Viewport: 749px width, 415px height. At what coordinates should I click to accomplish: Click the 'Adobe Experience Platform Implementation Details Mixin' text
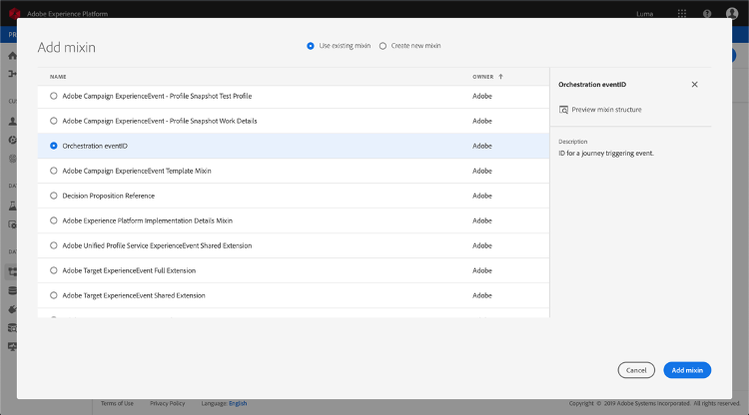point(148,220)
